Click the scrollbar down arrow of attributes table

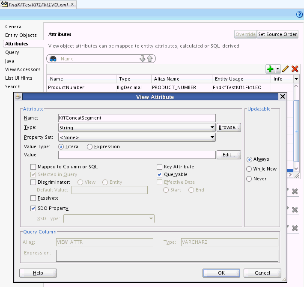click(296, 168)
